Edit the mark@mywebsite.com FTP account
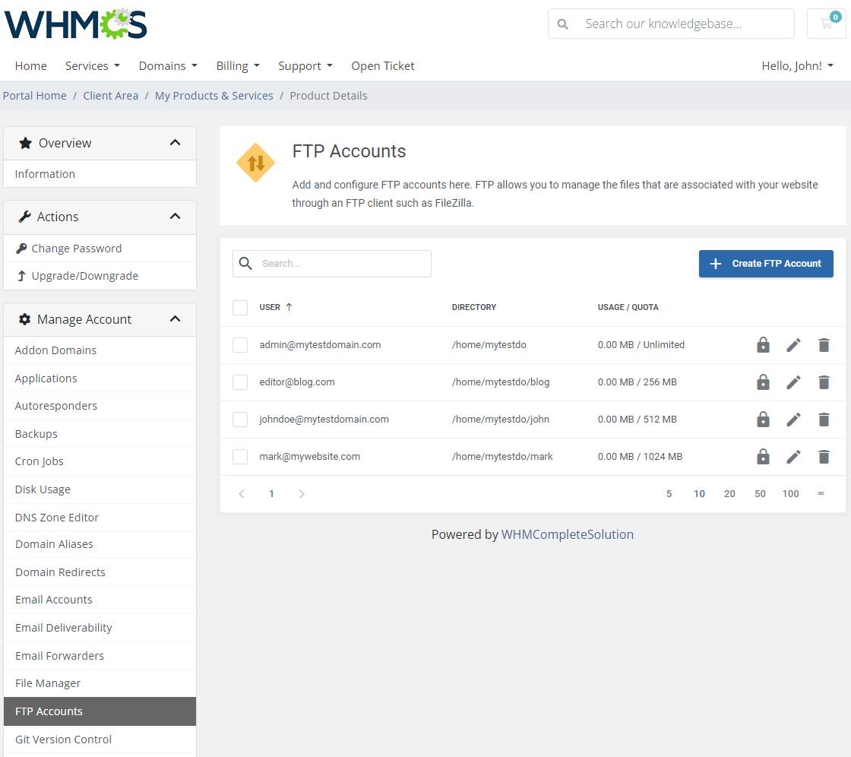 (x=793, y=457)
